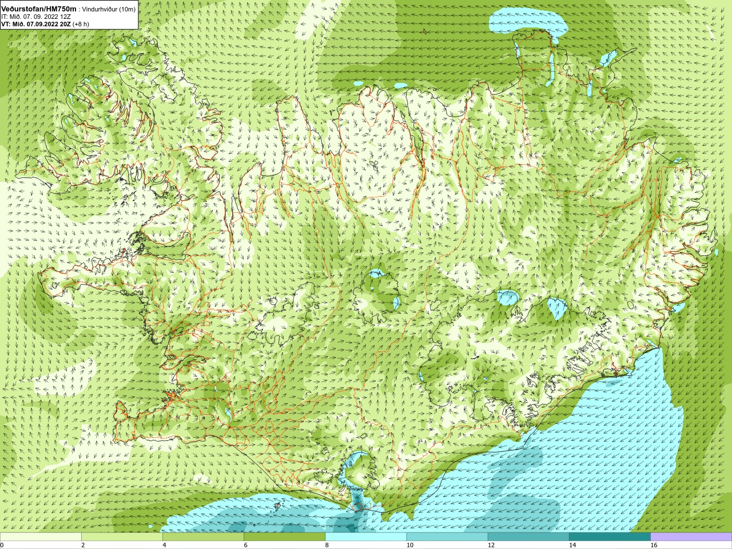Click the 6–8 darker green legend band

(284, 537)
